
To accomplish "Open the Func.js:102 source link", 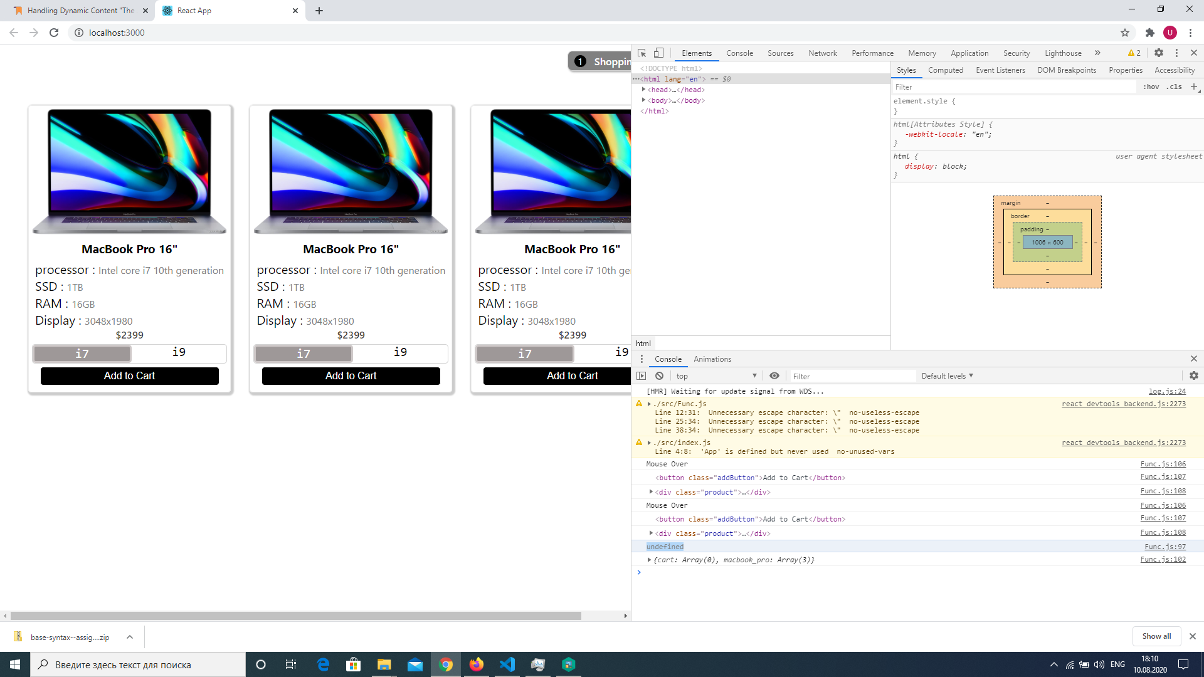I will [x=1163, y=560].
